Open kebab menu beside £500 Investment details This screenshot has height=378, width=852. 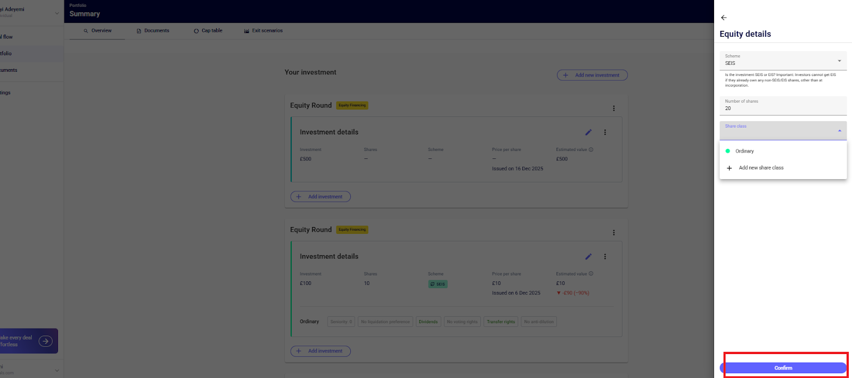[x=605, y=132]
